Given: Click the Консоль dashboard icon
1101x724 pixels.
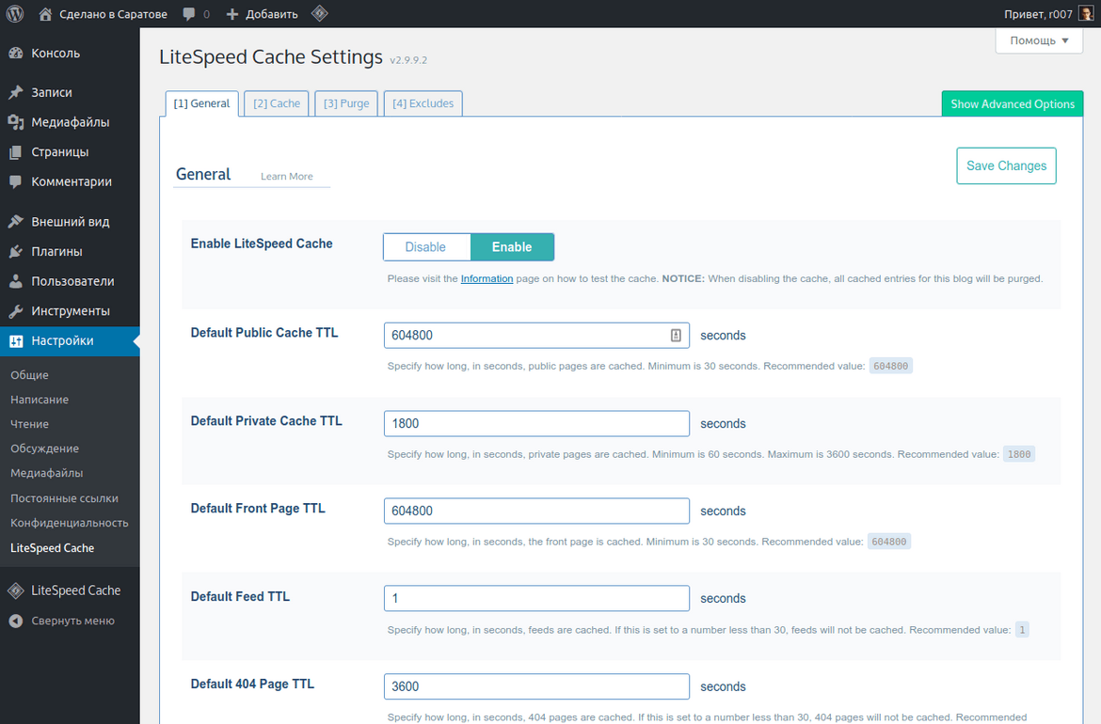Looking at the screenshot, I should 15,54.
